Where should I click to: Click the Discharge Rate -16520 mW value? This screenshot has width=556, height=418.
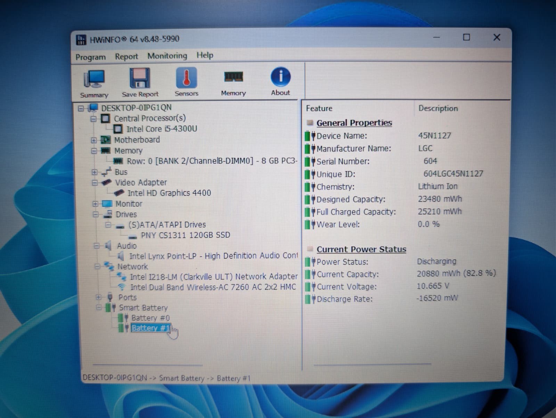click(438, 298)
